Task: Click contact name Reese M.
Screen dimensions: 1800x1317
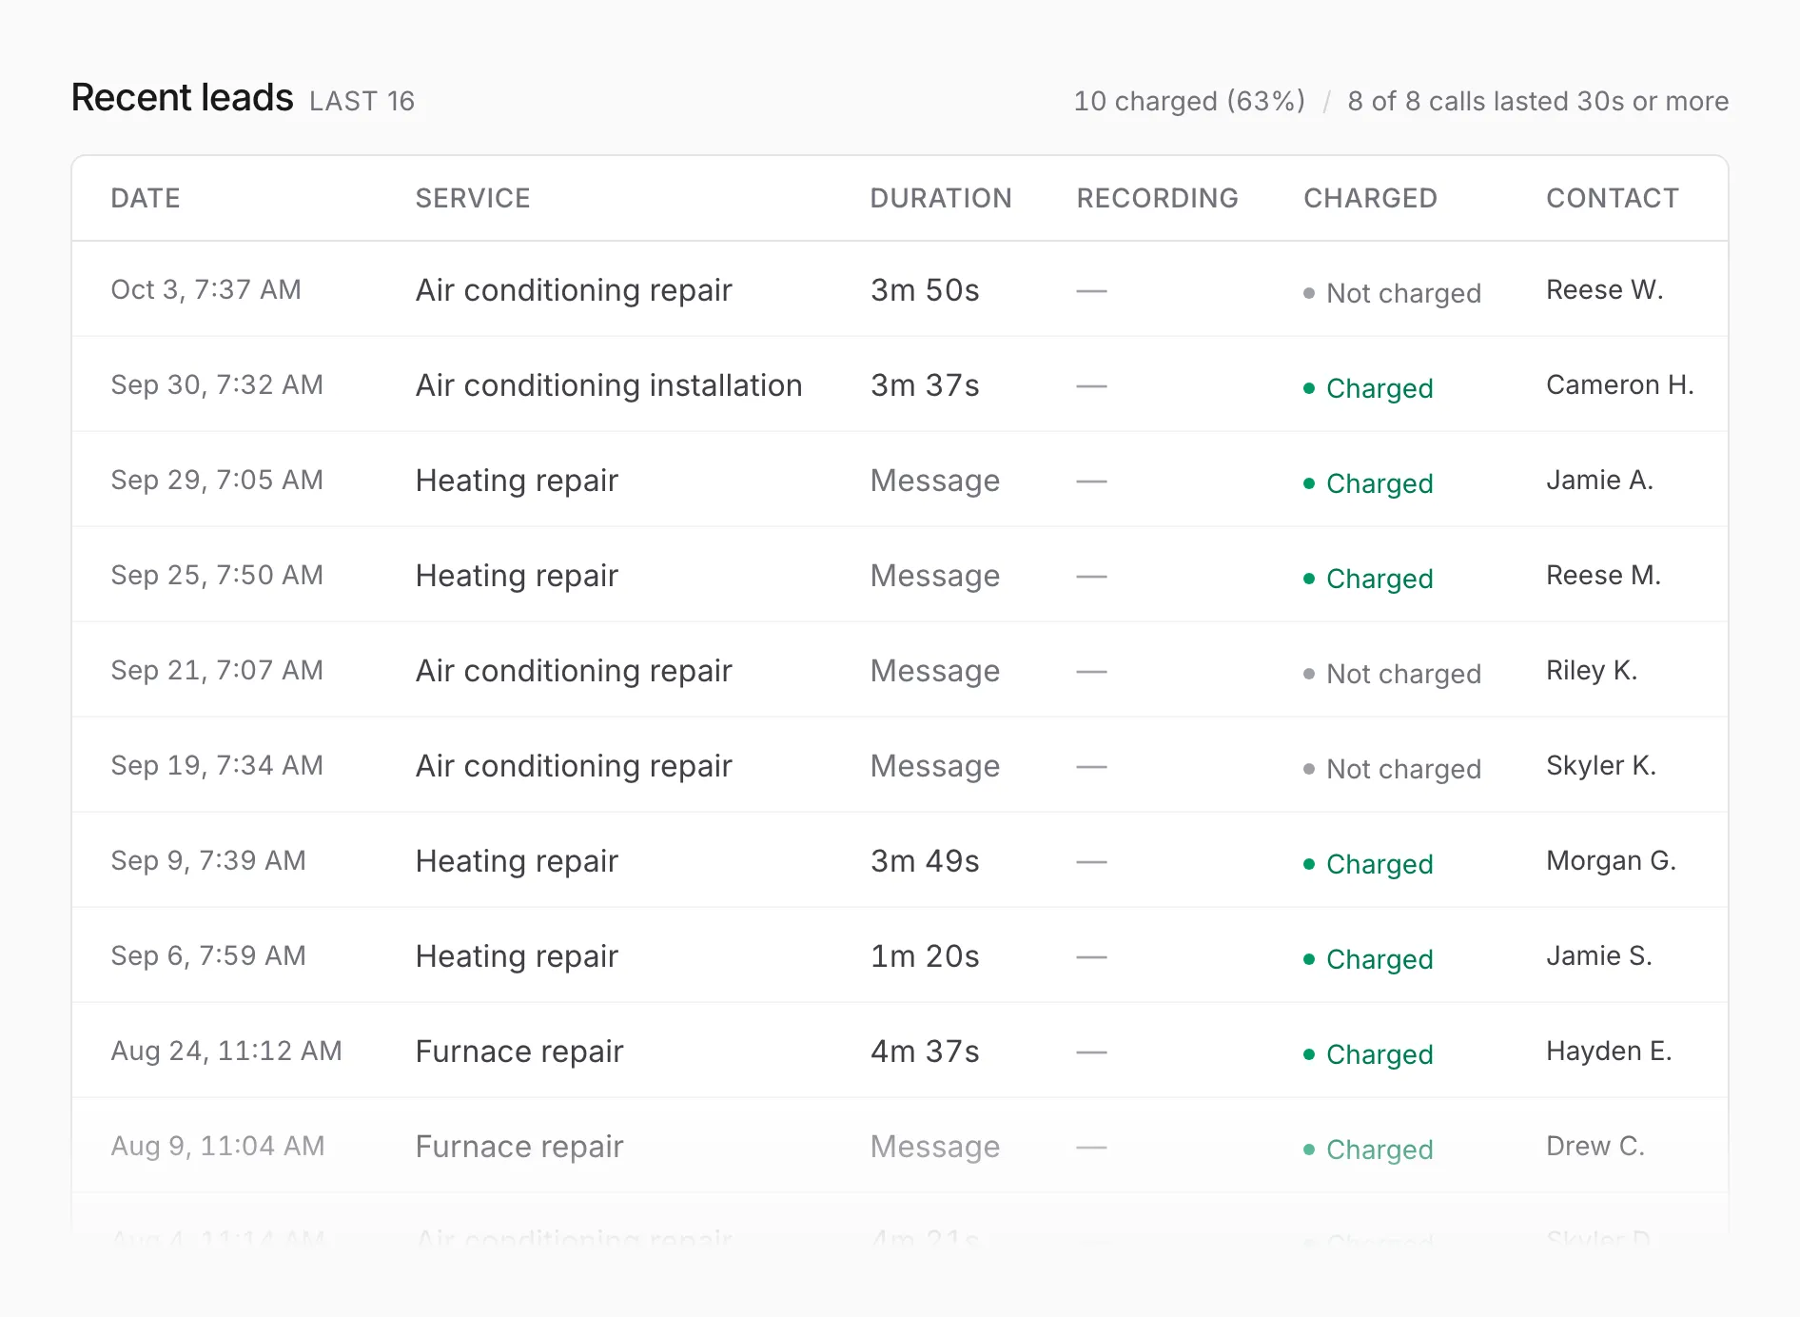Action: click(1603, 575)
